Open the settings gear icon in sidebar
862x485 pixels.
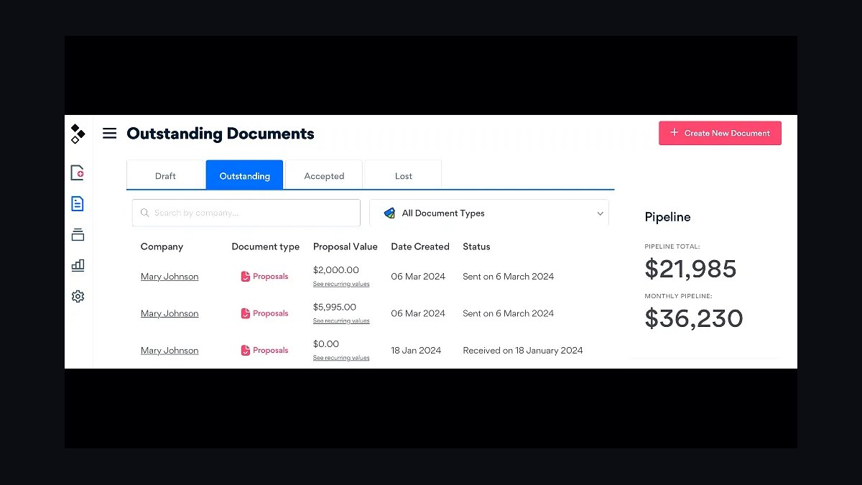coord(78,296)
